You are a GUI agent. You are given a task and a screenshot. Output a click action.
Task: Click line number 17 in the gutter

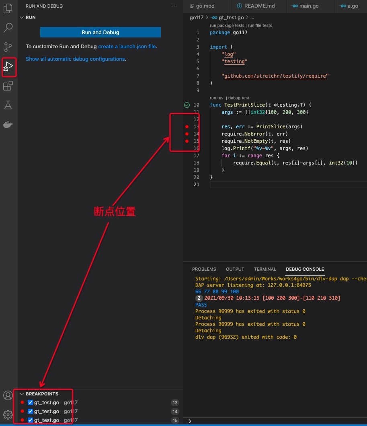[x=197, y=156]
